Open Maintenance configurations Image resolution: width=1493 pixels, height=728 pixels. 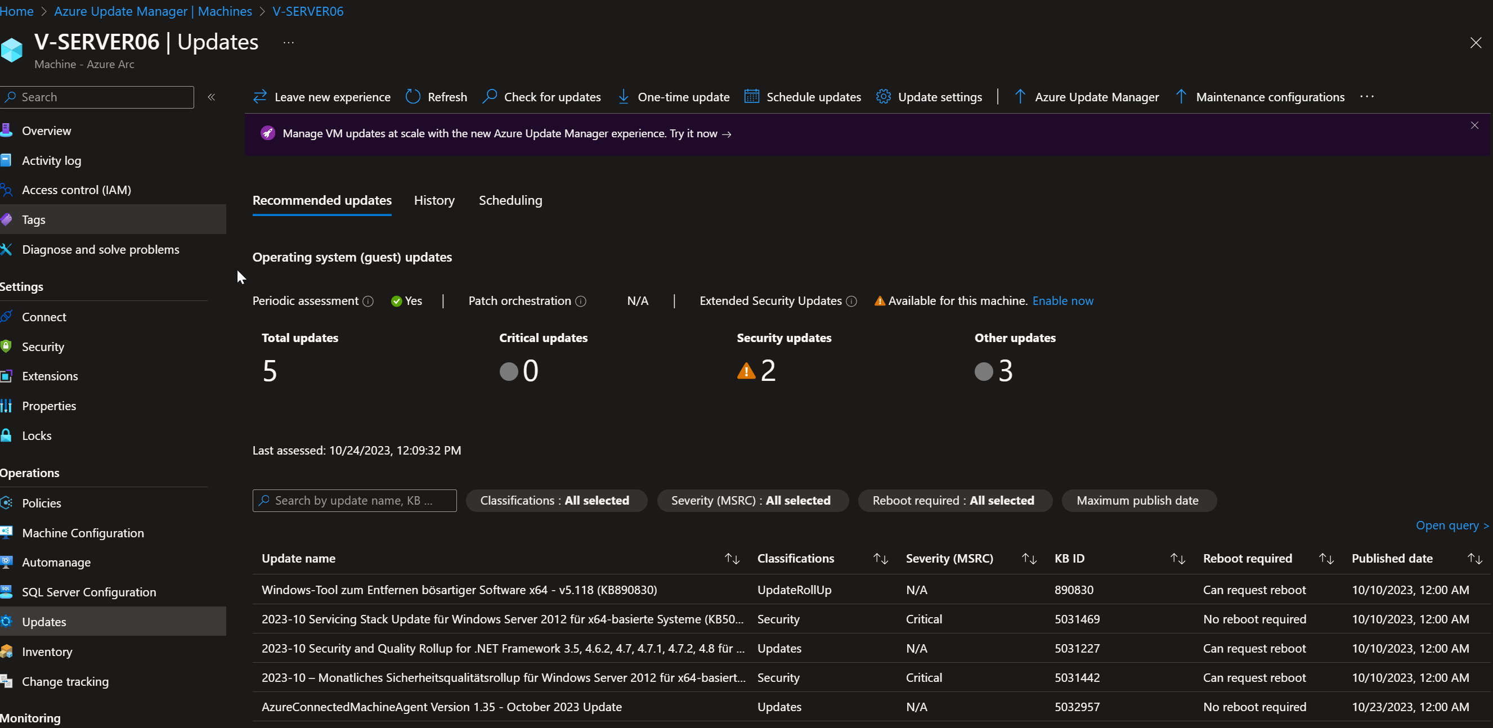[x=1271, y=97]
